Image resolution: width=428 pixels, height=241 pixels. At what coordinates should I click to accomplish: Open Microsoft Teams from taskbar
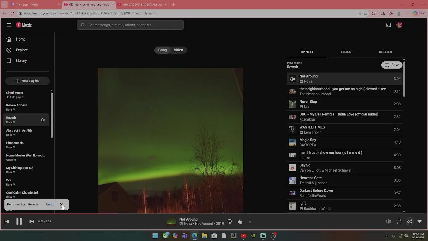pos(185,236)
